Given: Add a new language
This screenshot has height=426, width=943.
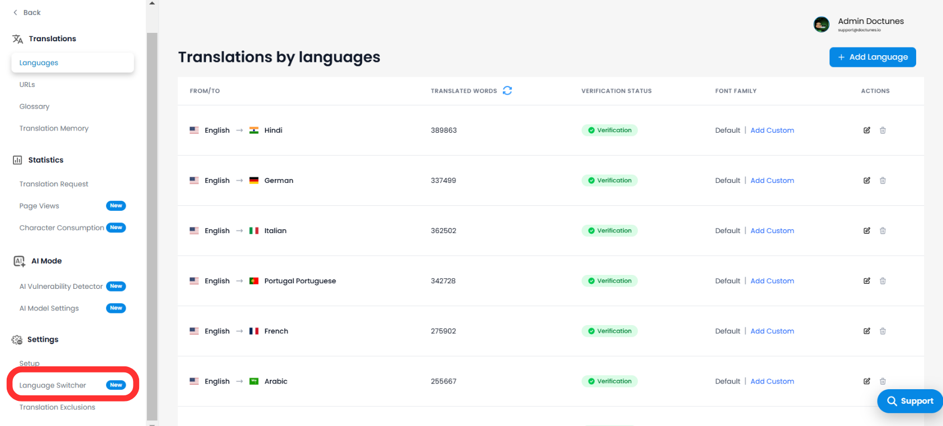Looking at the screenshot, I should [873, 57].
